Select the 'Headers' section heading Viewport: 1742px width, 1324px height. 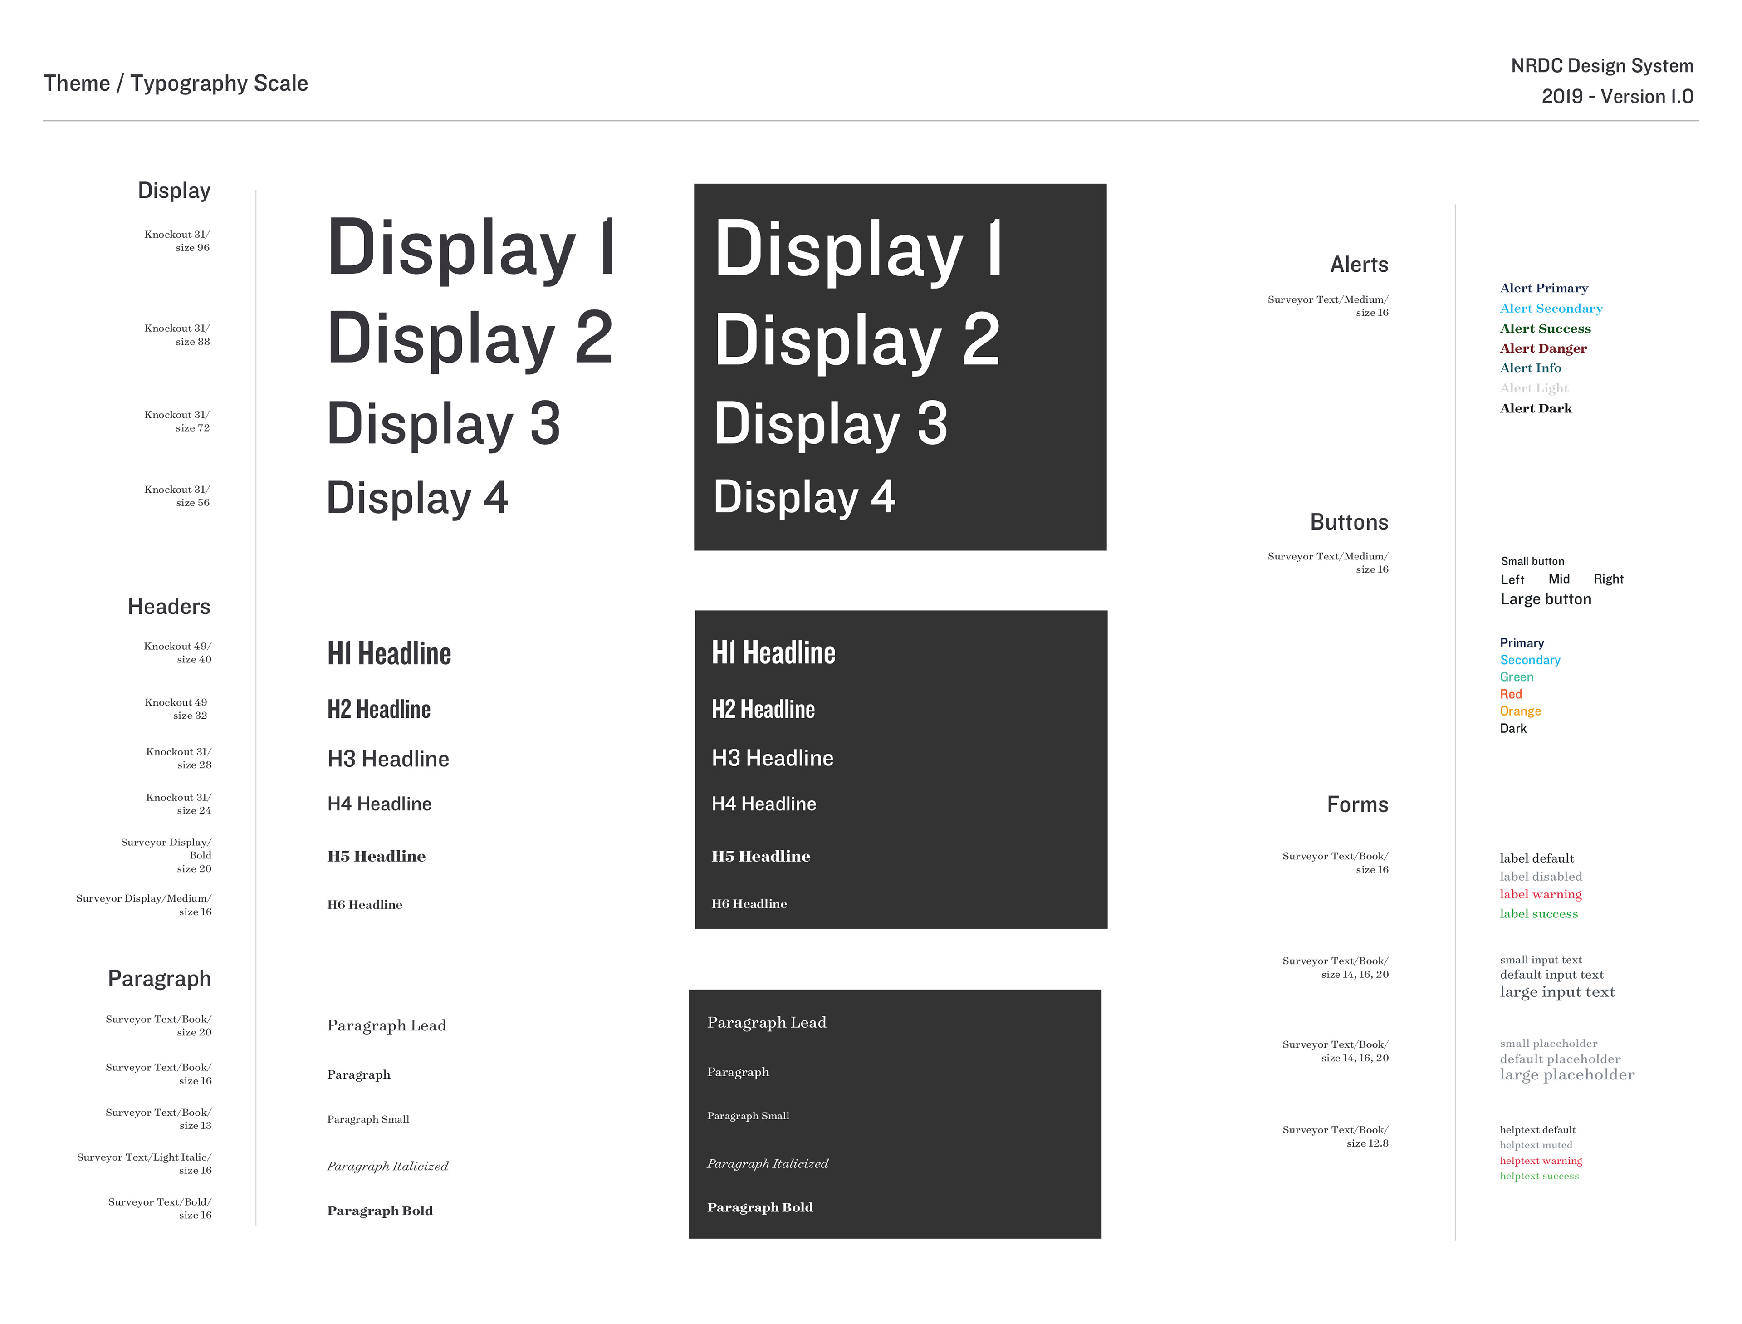coord(169,607)
